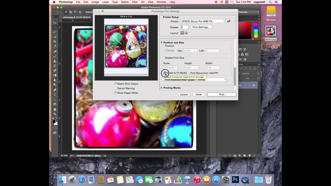Screen dimensions: 331x186
Task: Select the Blur tool
Action: pyautogui.click(x=55, y=80)
